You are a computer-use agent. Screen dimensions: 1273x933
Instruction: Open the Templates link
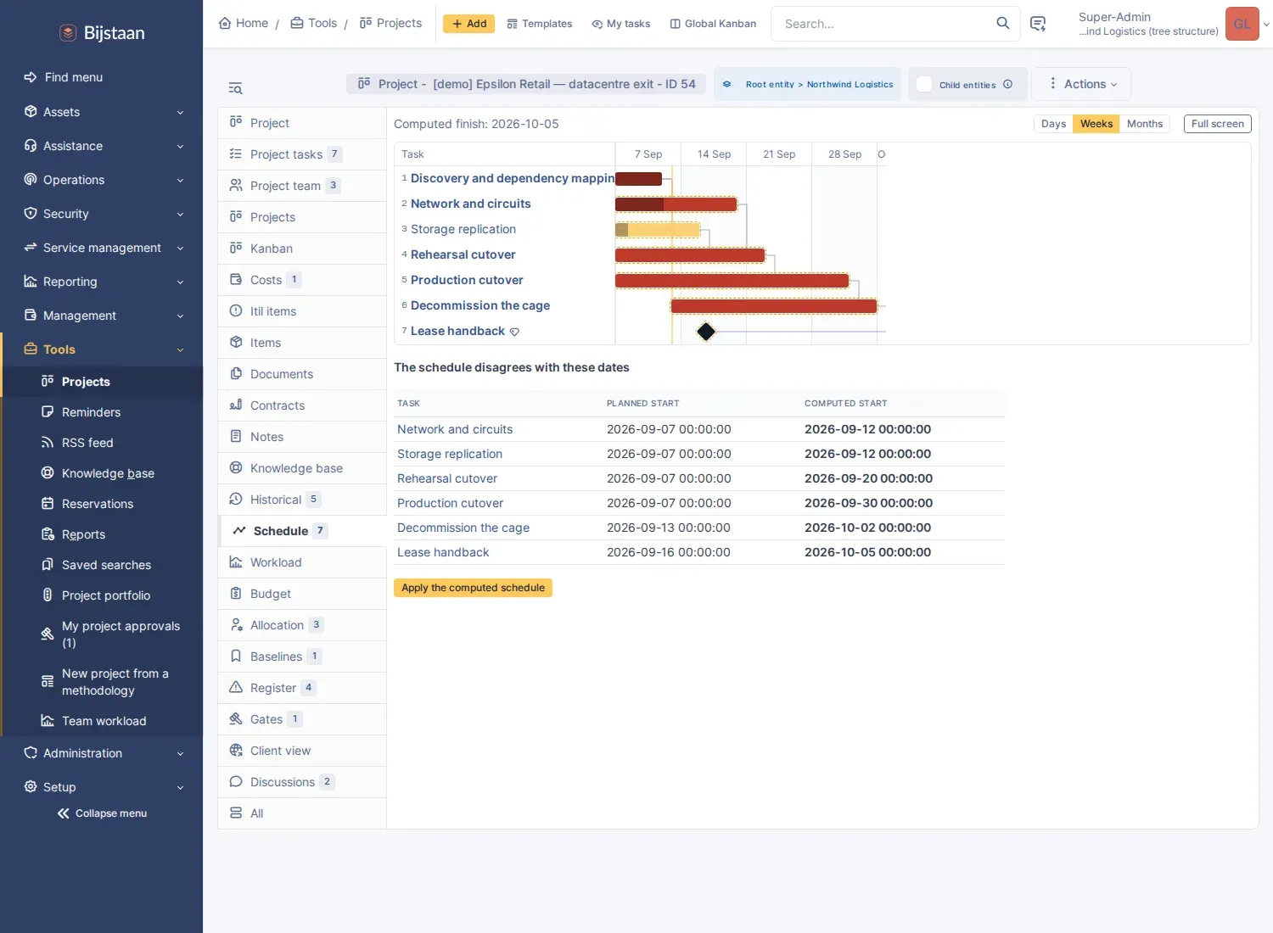(540, 24)
